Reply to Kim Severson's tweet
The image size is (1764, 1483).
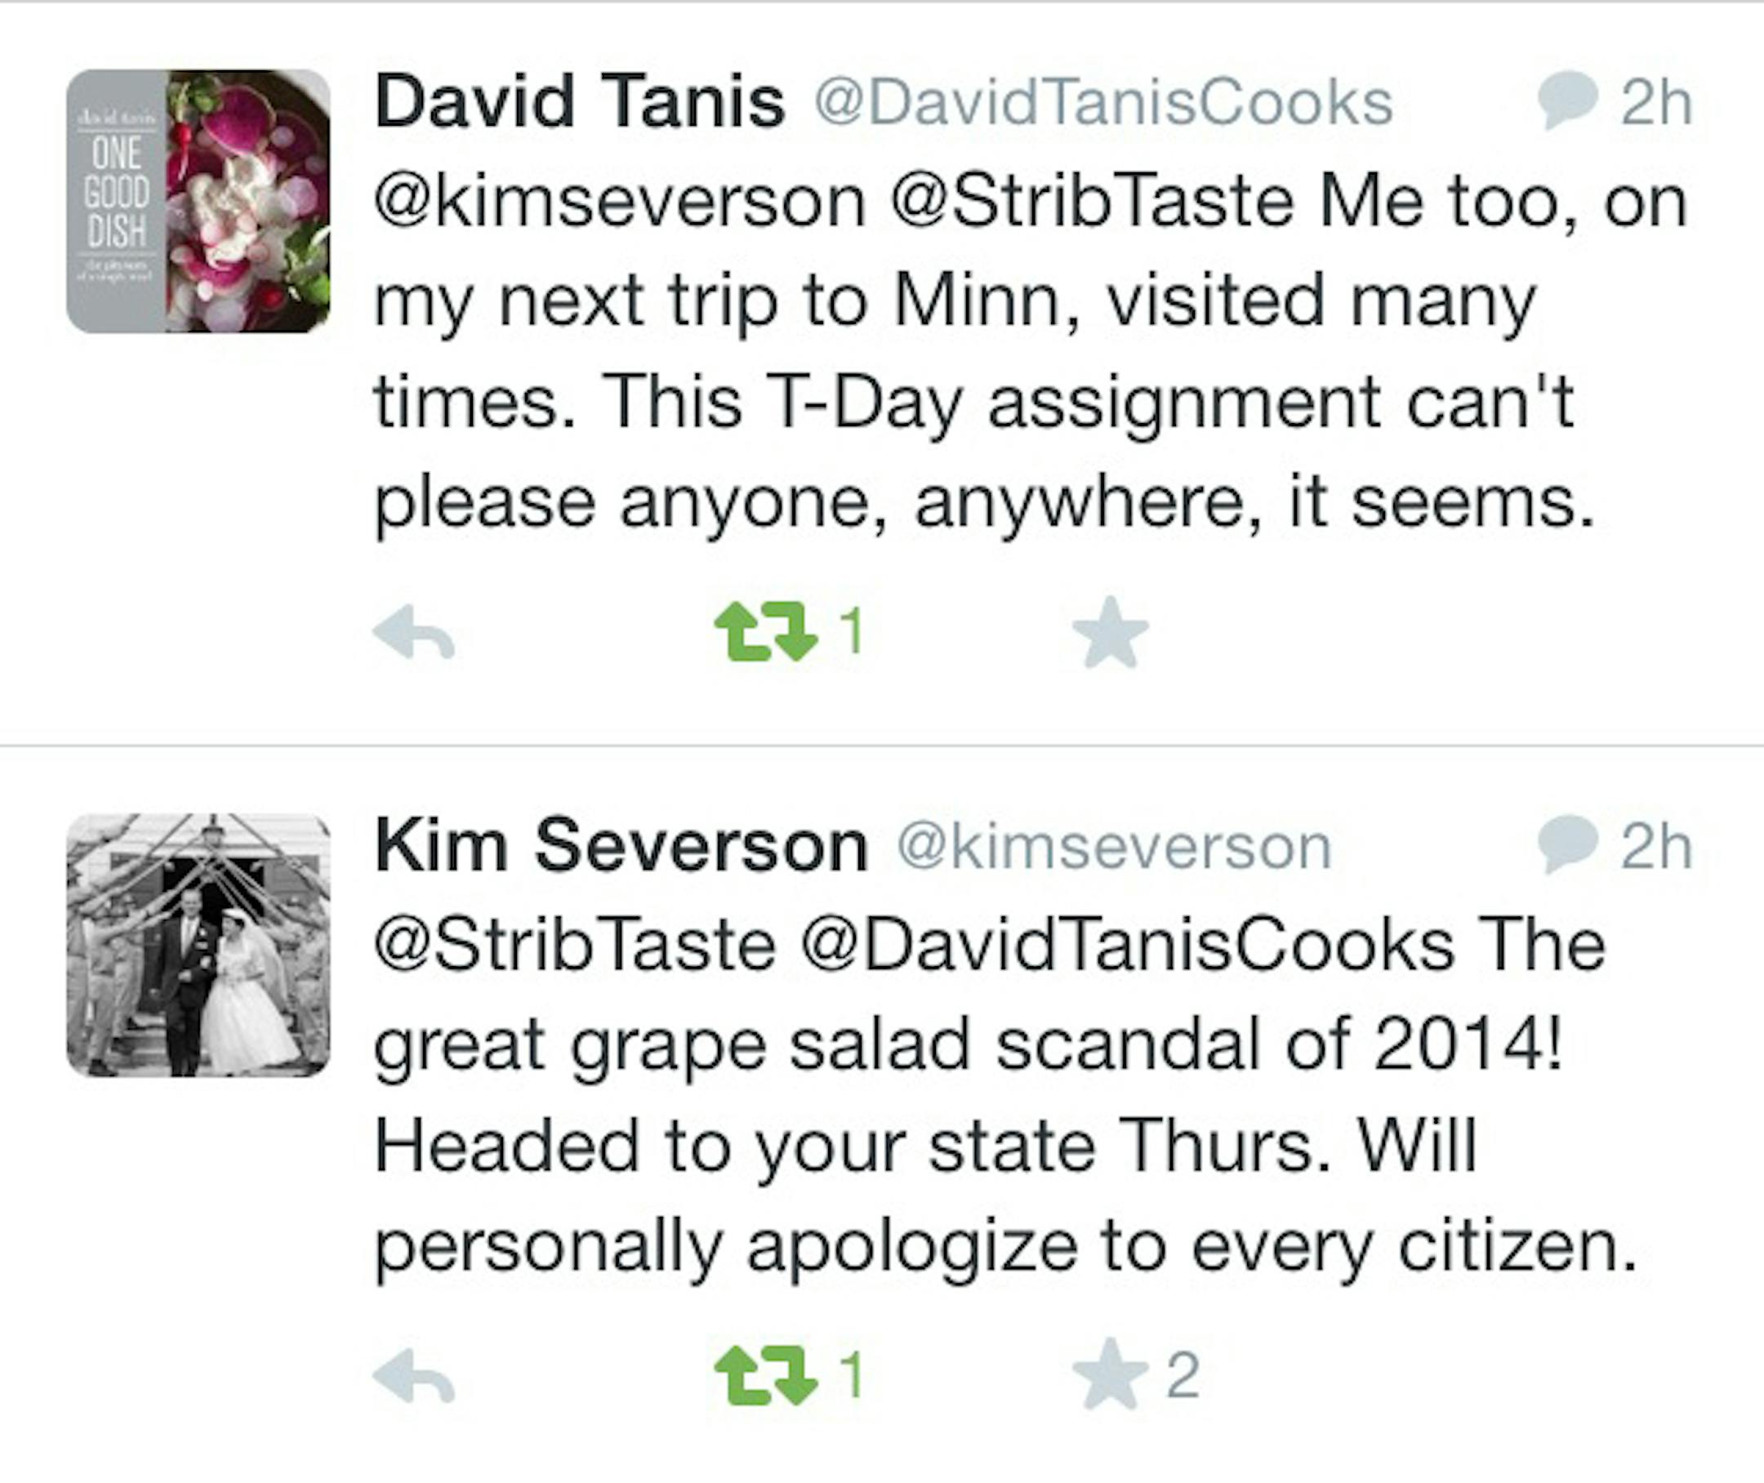click(x=414, y=1378)
